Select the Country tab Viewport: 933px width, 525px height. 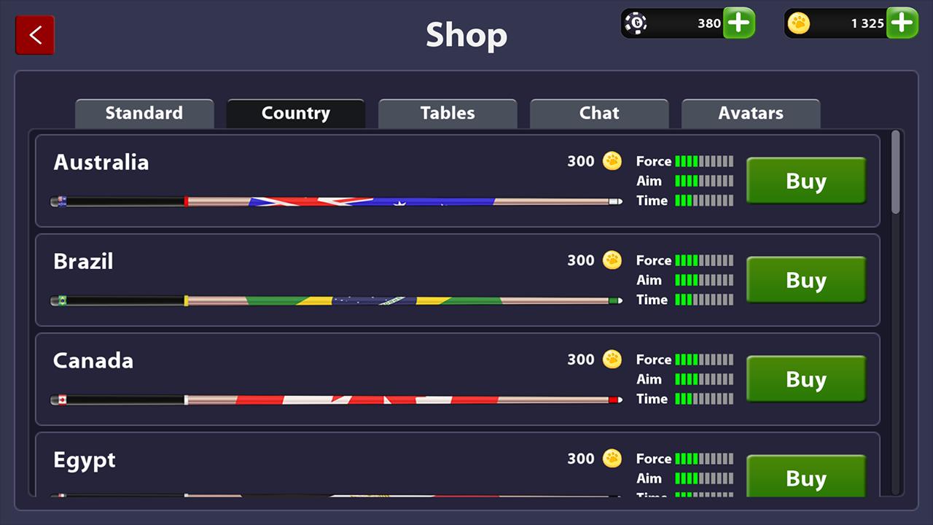(296, 114)
